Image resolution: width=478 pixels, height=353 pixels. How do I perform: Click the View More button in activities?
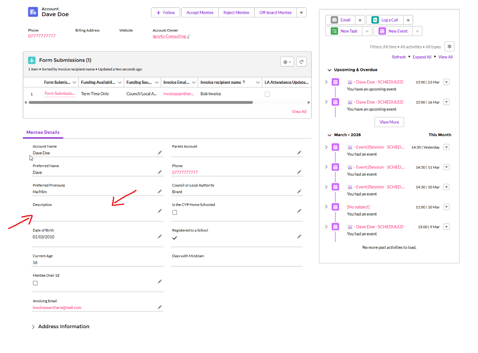pyautogui.click(x=389, y=122)
